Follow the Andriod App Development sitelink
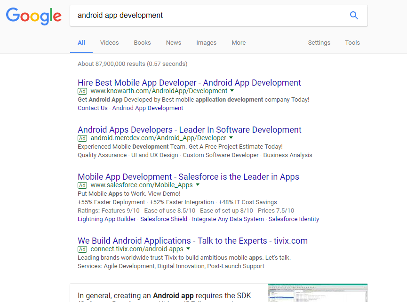407x302 pixels. click(148, 108)
